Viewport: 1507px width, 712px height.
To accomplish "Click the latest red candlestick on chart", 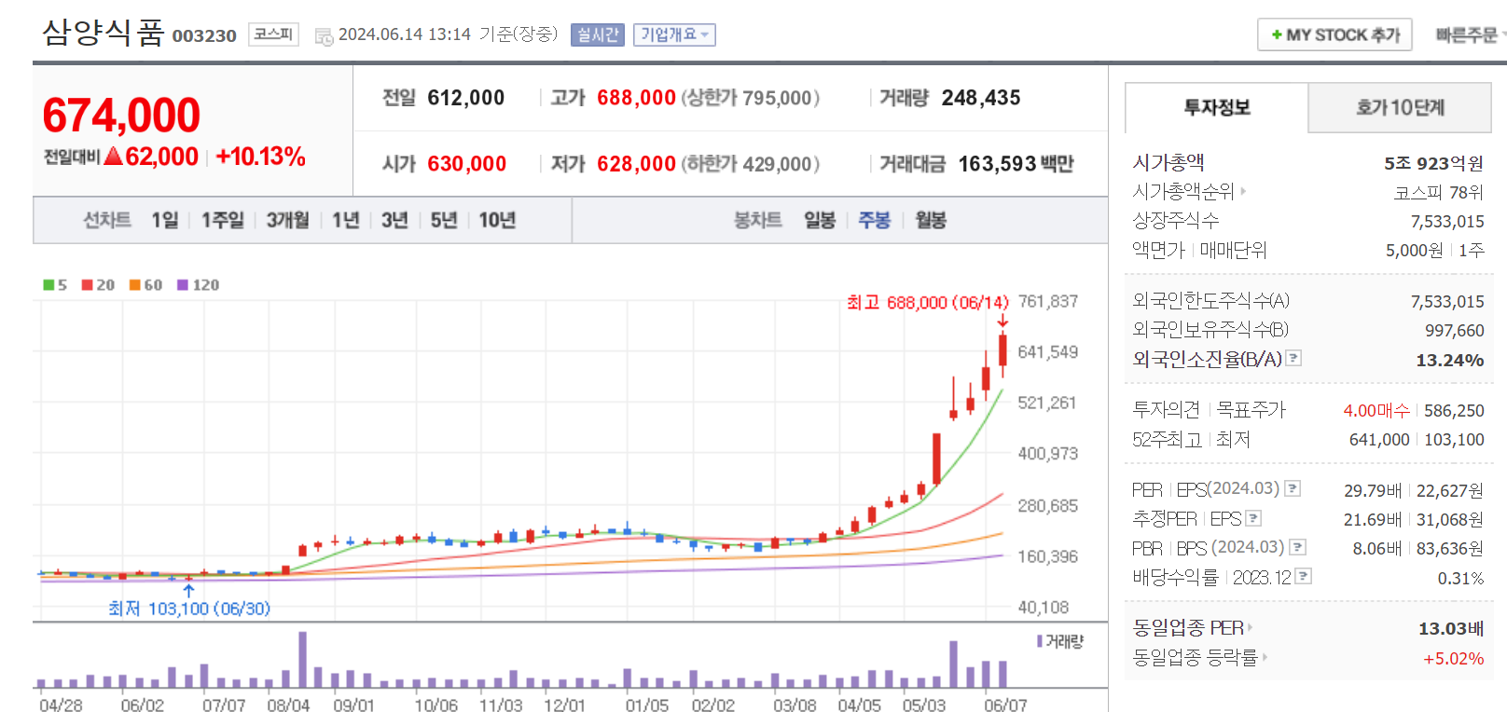I will click(x=1002, y=350).
